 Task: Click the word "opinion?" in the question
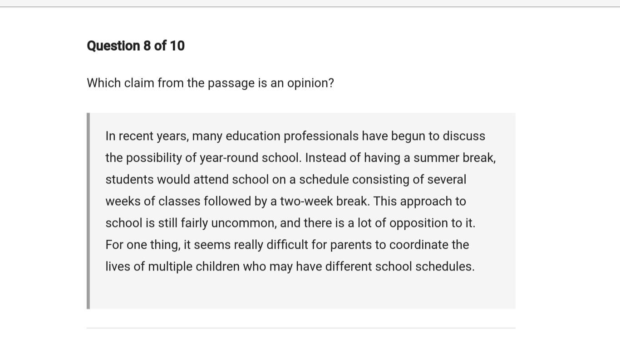click(x=310, y=83)
